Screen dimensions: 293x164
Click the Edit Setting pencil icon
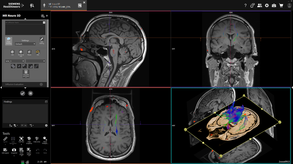coord(41,40)
